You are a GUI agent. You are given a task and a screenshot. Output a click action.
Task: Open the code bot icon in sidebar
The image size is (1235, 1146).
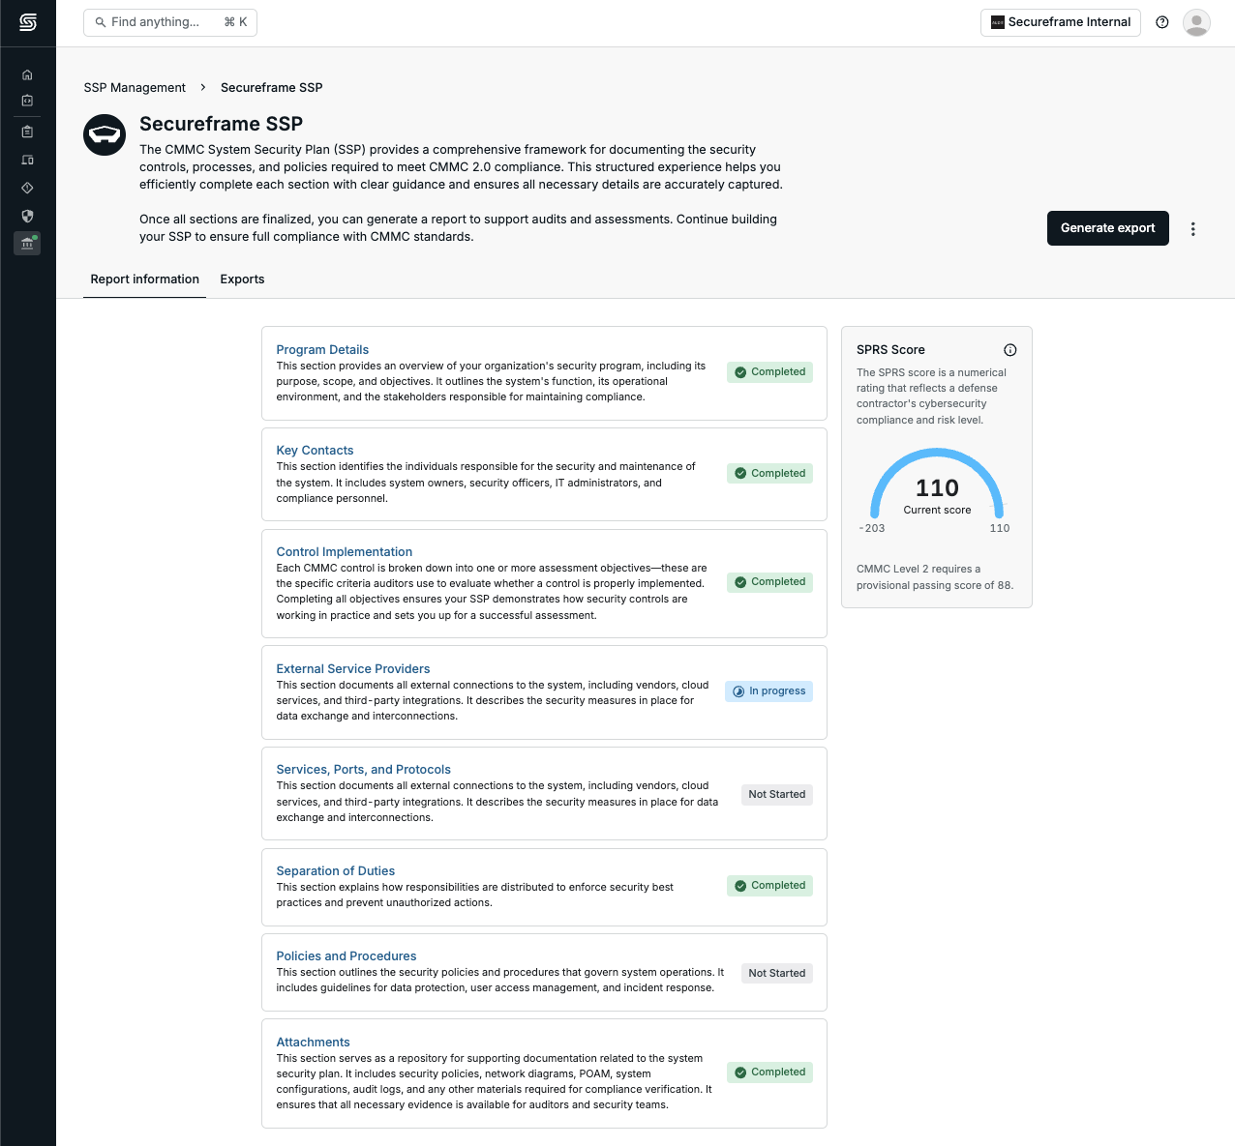click(27, 101)
